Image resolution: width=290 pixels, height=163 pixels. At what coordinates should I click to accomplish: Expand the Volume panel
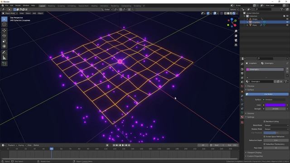[x=251, y=114]
